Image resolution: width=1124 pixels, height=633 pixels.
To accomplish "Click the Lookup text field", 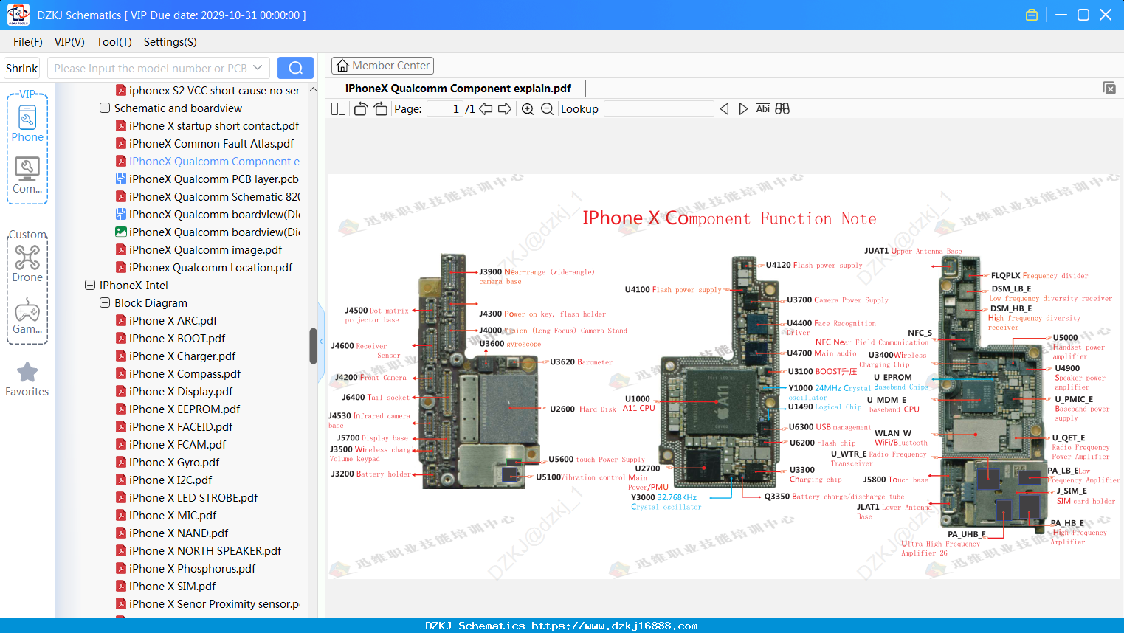I will [x=659, y=109].
